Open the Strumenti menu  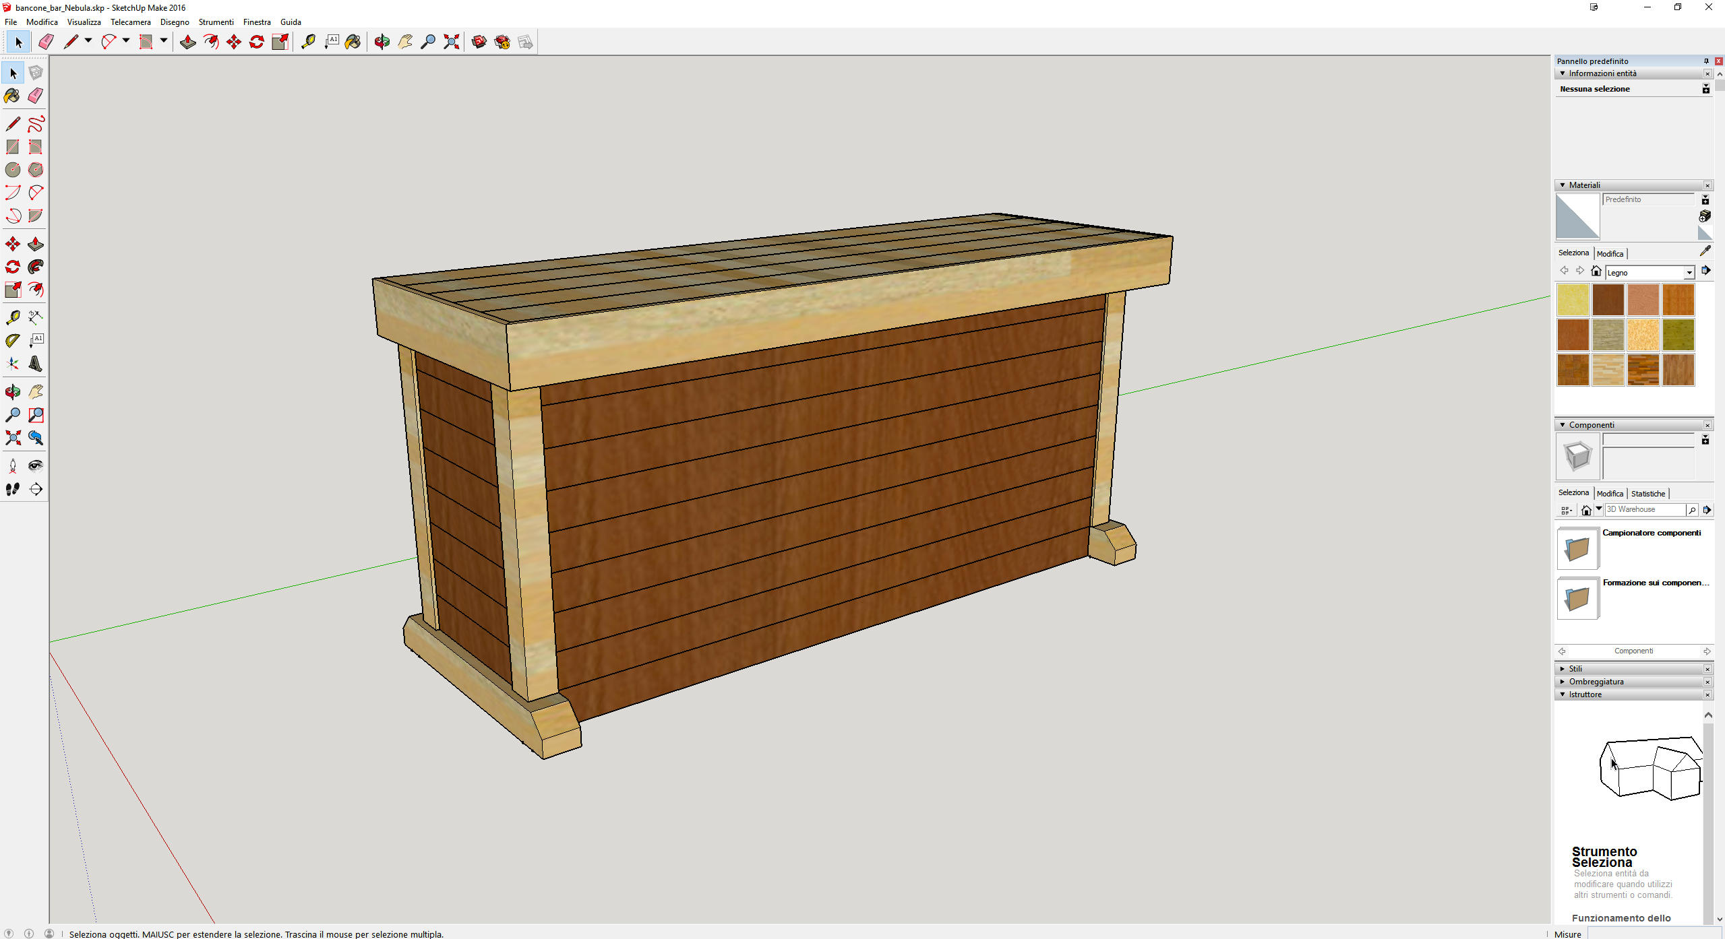click(x=216, y=22)
